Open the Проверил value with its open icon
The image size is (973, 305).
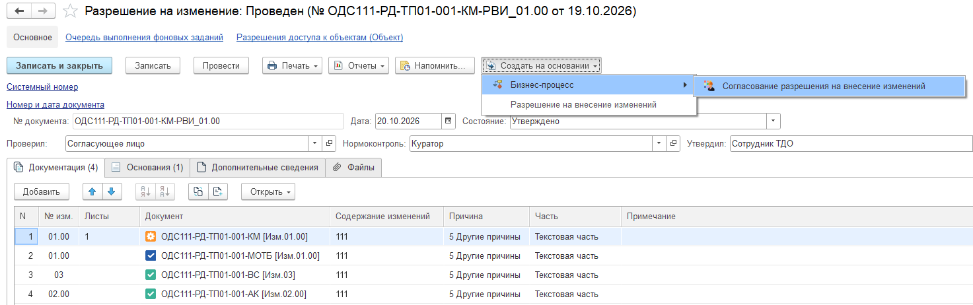330,143
